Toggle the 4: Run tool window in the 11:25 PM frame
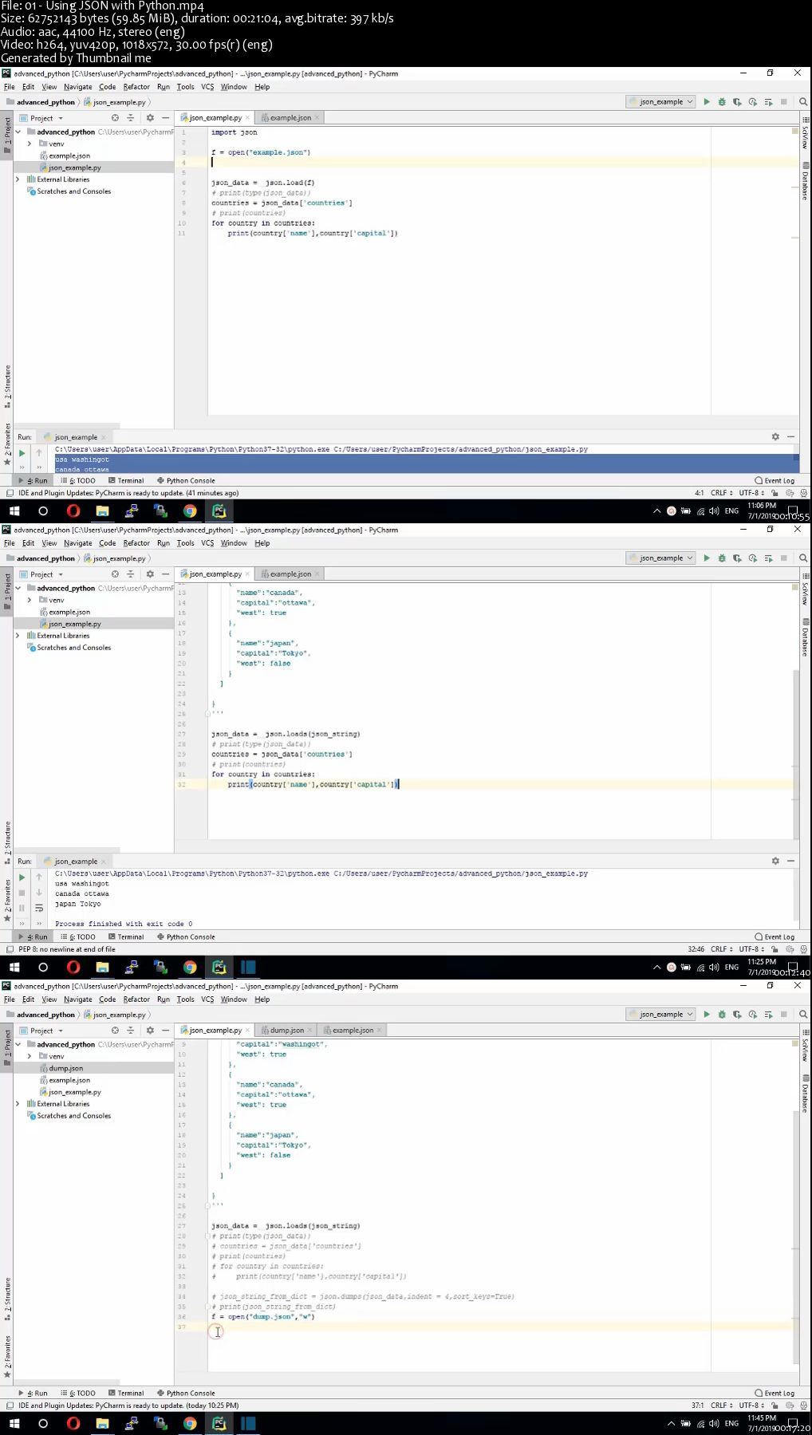 pyautogui.click(x=34, y=936)
